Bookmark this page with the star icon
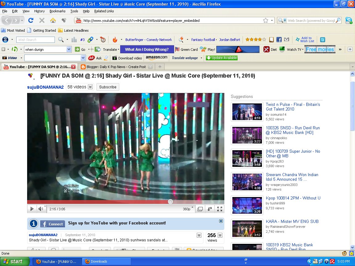Screen dimensions: 355x266 pos(266,21)
